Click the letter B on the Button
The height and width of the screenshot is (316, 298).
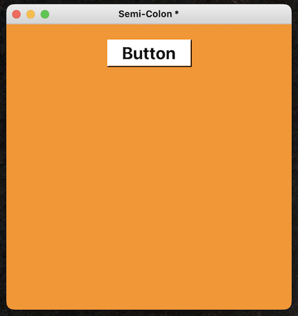click(128, 53)
